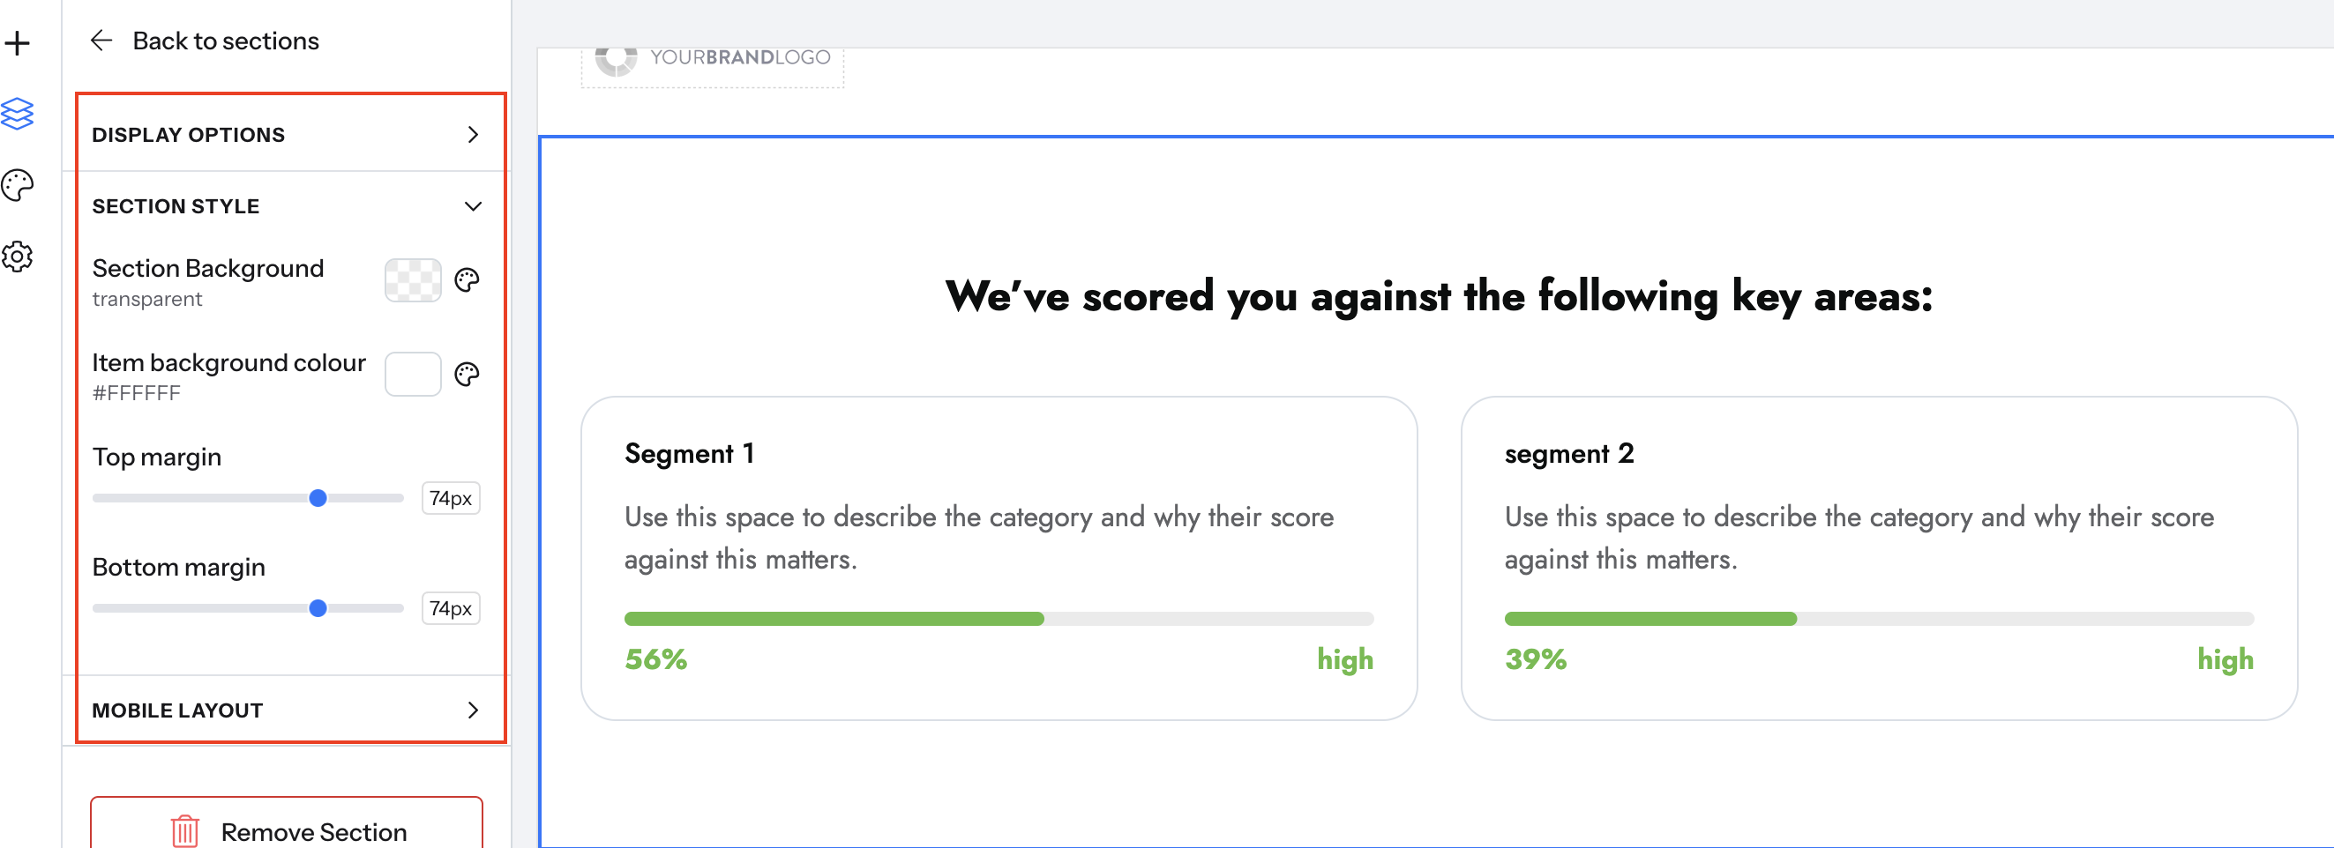Click the trash icon on Remove Section
This screenshot has width=2334, height=848.
(184, 829)
